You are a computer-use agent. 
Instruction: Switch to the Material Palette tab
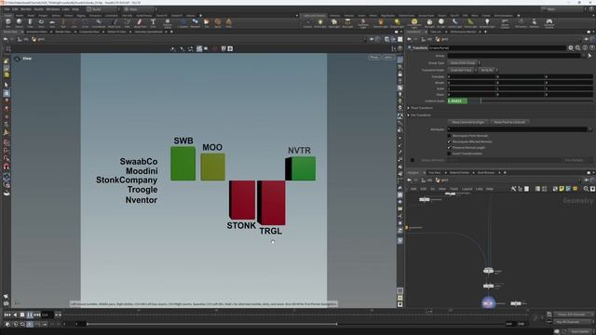(x=459, y=173)
